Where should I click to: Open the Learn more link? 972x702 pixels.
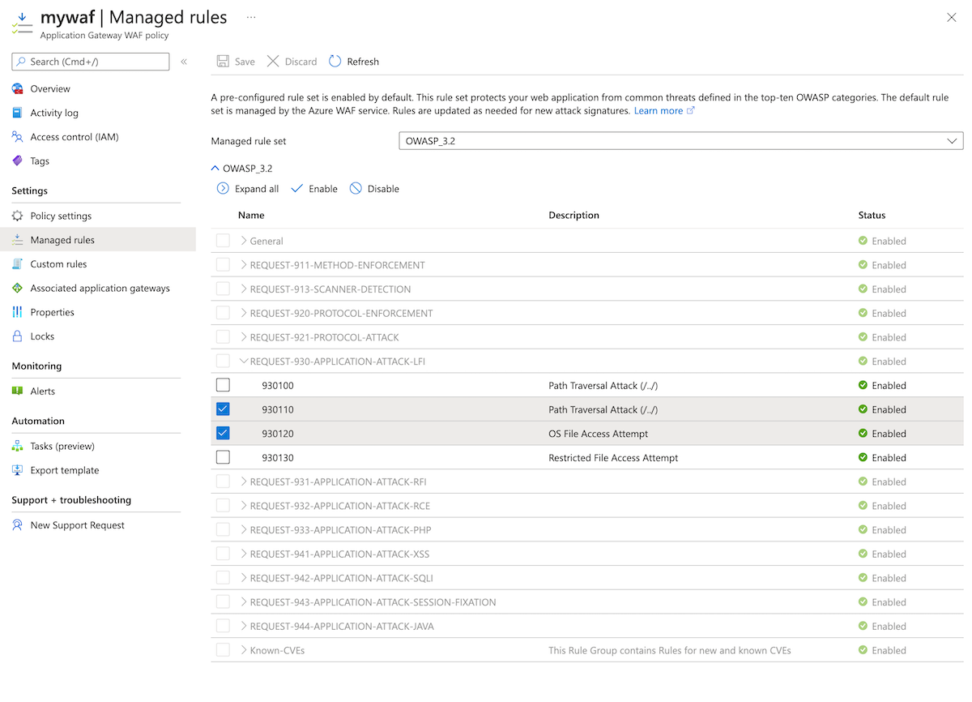click(x=659, y=111)
